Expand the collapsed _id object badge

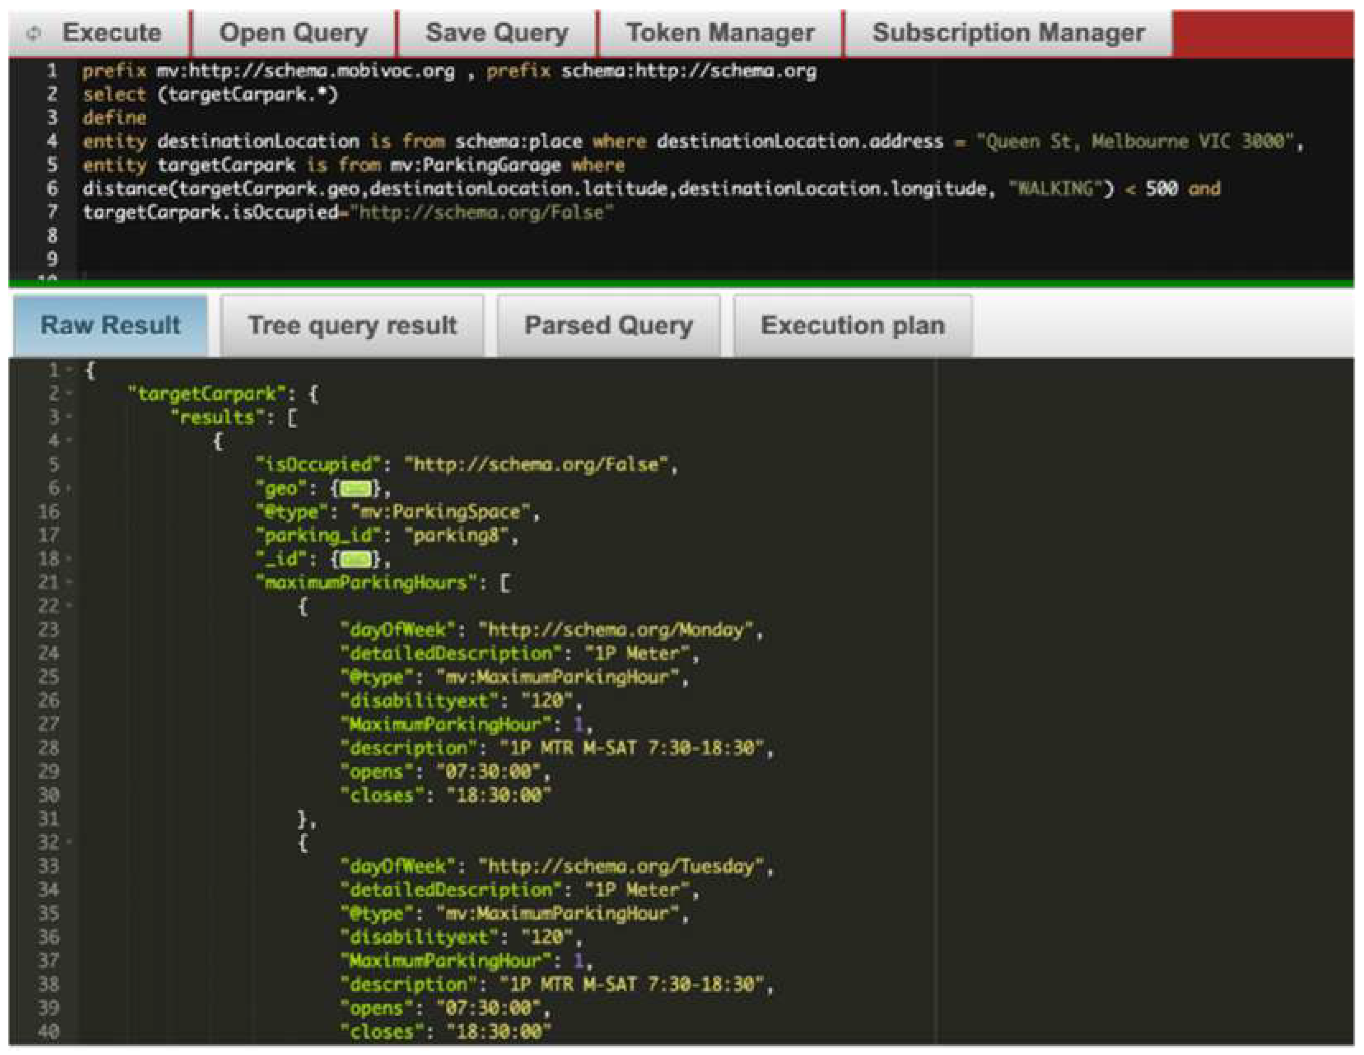click(x=356, y=559)
